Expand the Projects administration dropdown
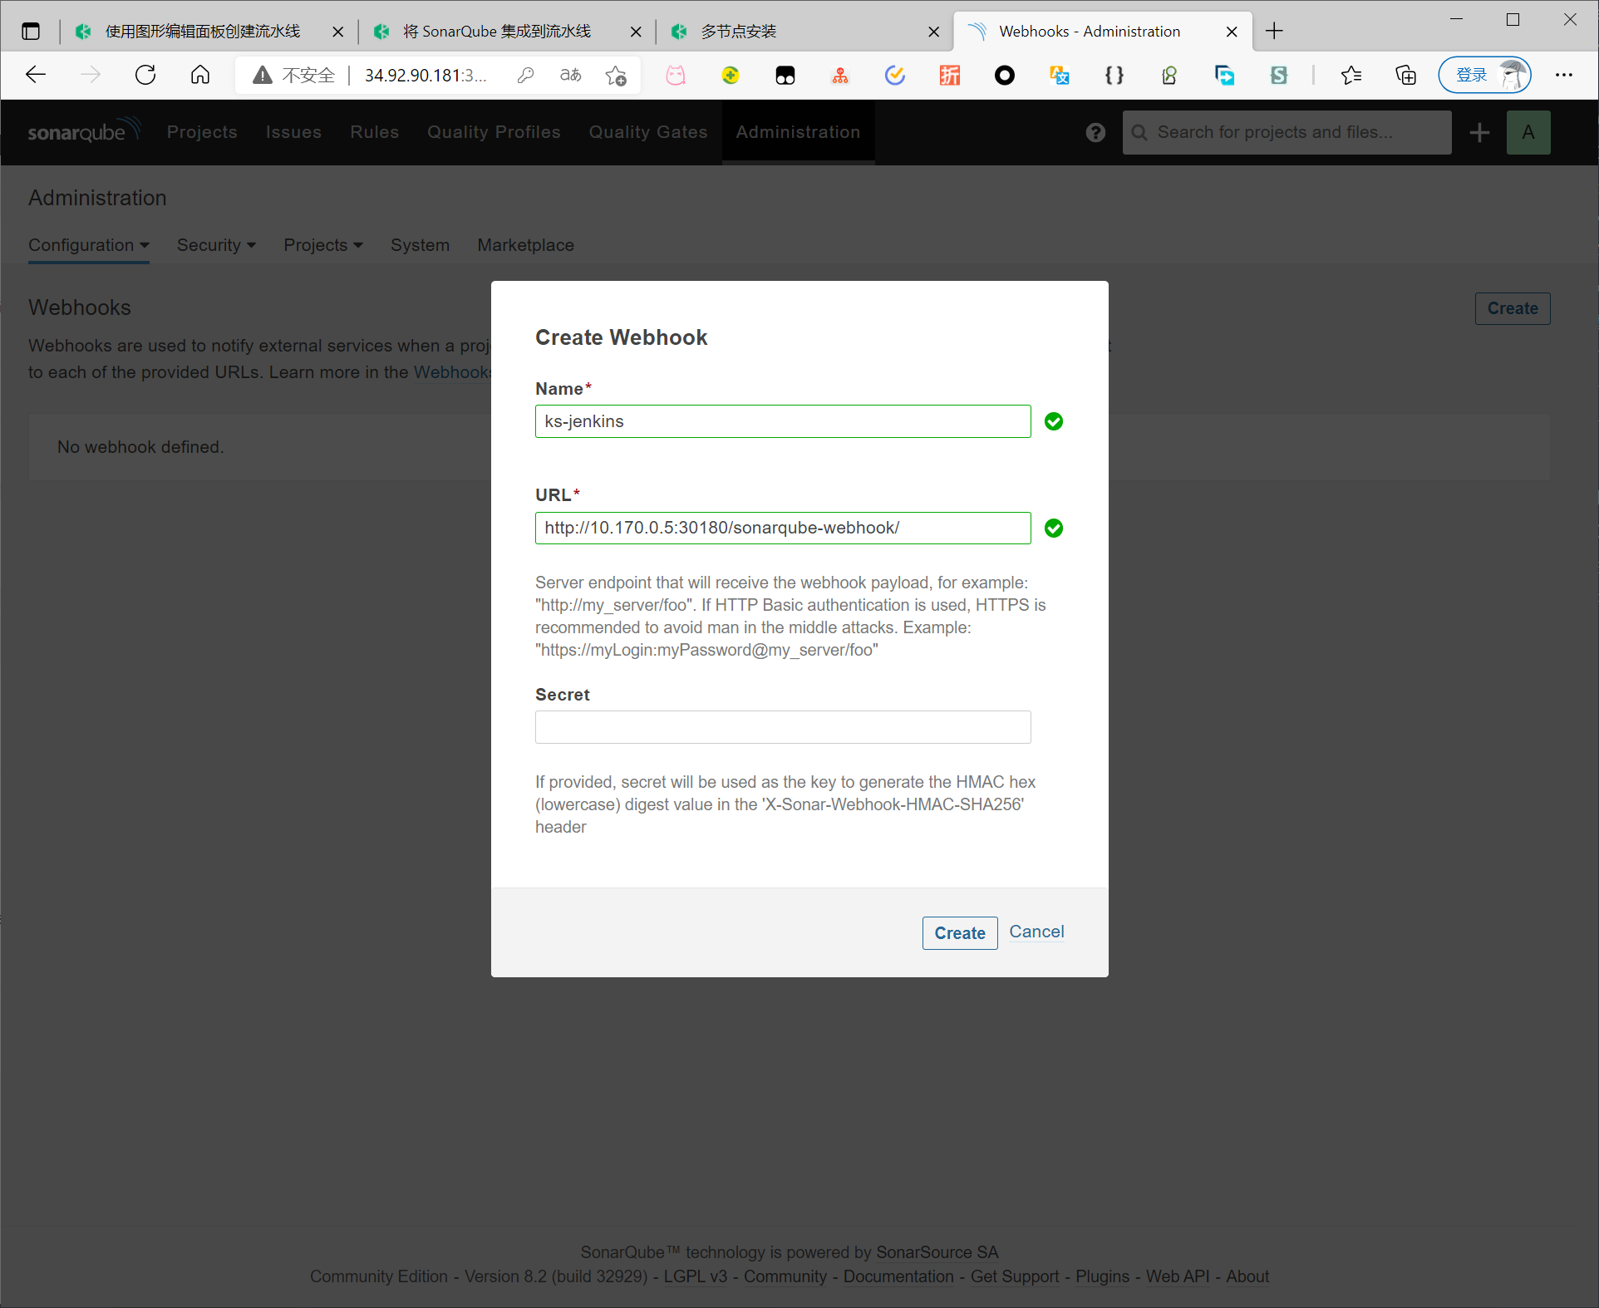The width and height of the screenshot is (1599, 1308). [x=322, y=245]
